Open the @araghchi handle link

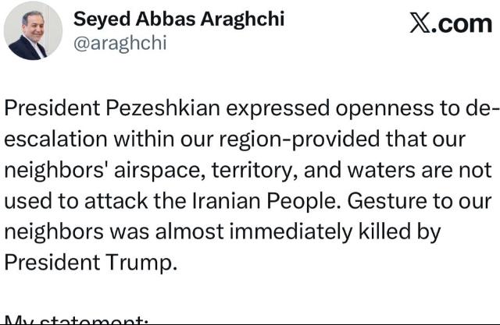pos(120,43)
